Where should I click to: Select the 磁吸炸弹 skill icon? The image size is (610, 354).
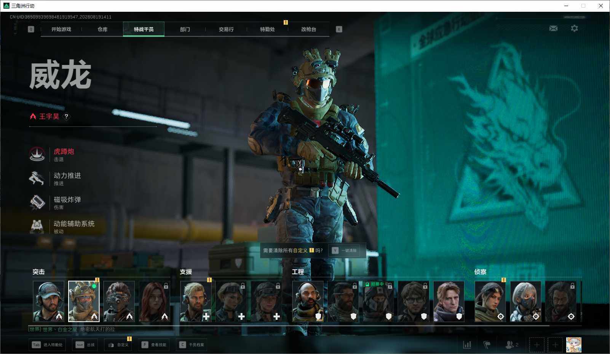(x=37, y=202)
